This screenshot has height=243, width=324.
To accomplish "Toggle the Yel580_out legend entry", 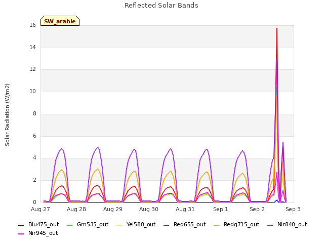I will tap(136, 225).
